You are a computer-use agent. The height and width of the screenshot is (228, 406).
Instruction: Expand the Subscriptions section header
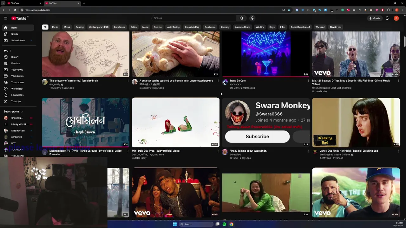tap(13, 111)
